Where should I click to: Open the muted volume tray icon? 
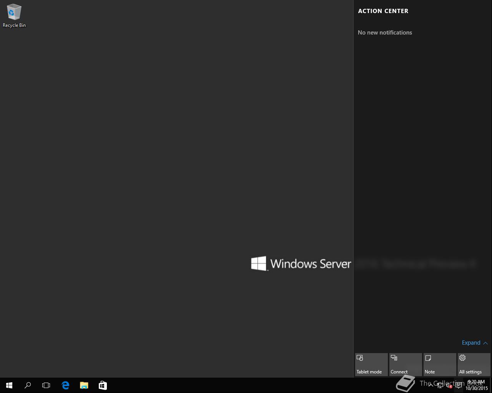pos(449,385)
